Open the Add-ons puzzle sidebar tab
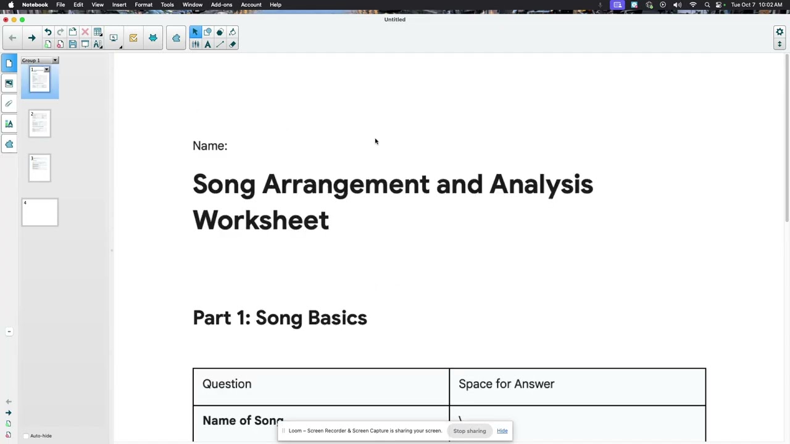The width and height of the screenshot is (790, 444). point(9,144)
